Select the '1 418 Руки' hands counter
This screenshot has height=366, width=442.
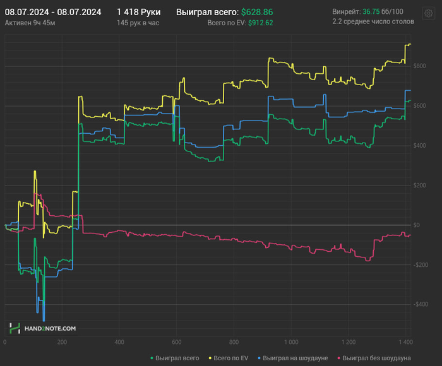[139, 12]
